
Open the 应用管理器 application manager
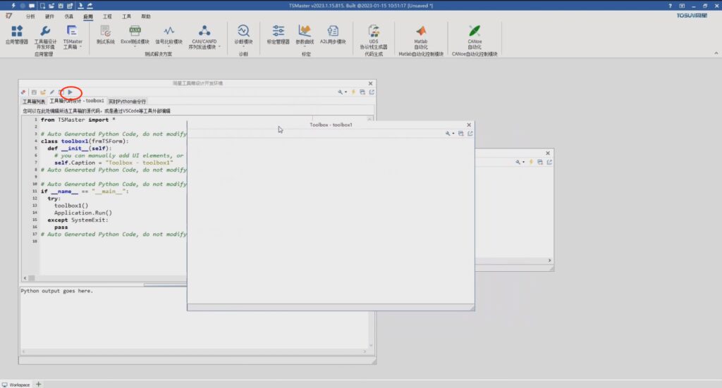[17, 34]
